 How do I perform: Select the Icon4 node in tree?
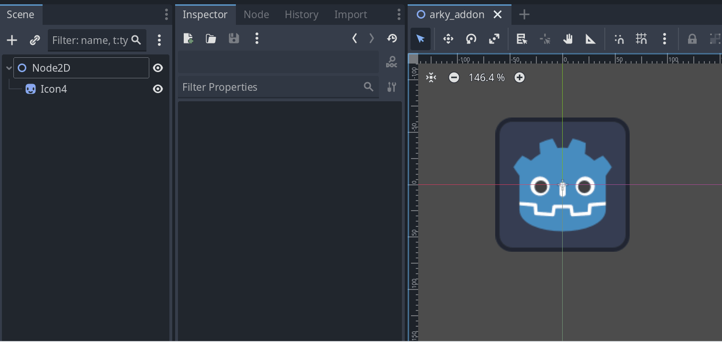[53, 89]
